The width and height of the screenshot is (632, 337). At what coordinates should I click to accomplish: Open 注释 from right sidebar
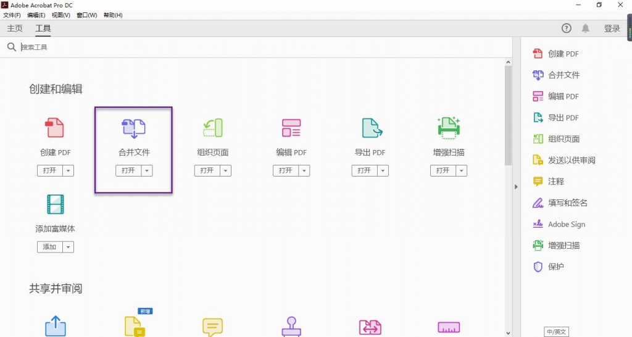point(549,181)
